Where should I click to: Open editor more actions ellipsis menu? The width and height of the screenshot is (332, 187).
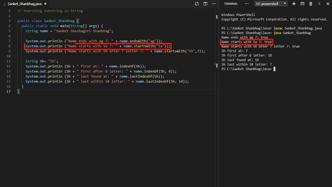tap(214, 4)
